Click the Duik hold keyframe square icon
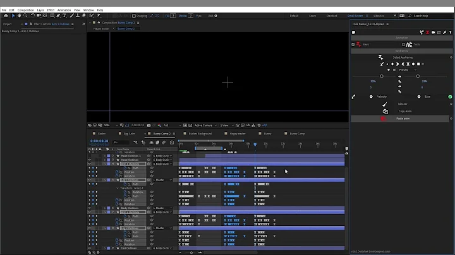 [x=418, y=64]
